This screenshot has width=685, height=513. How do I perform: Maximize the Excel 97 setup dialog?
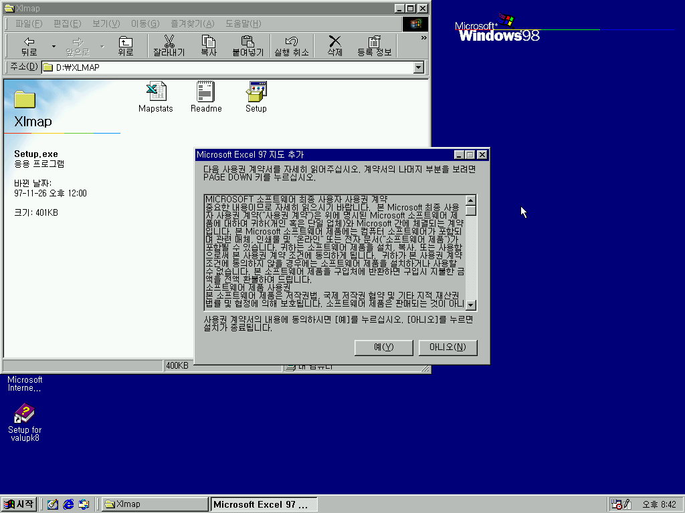(x=470, y=154)
